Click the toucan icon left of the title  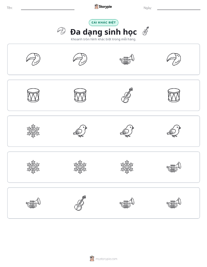[x=61, y=31]
